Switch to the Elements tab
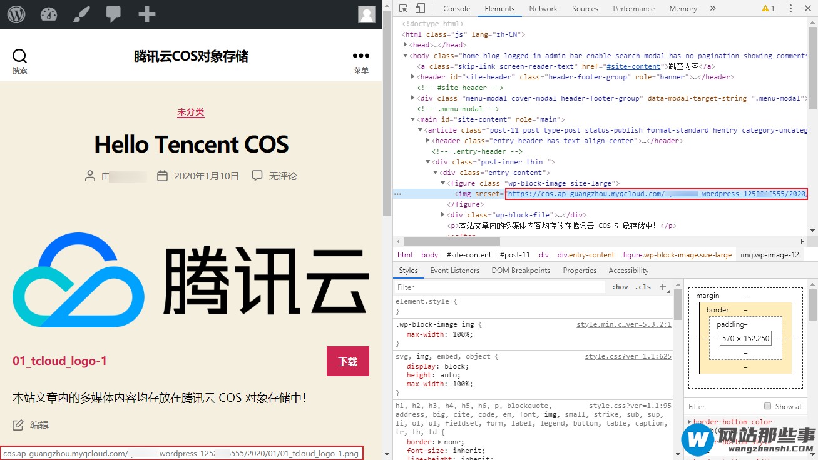 click(x=499, y=9)
